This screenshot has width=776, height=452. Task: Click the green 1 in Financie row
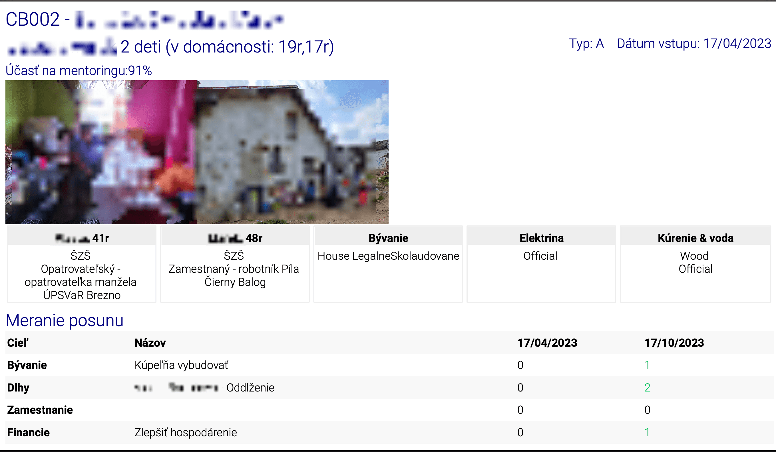[647, 433]
